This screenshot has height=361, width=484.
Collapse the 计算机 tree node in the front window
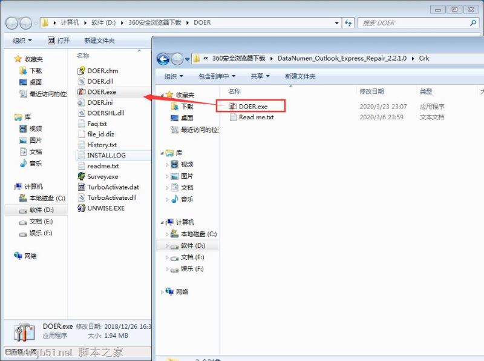coord(162,222)
